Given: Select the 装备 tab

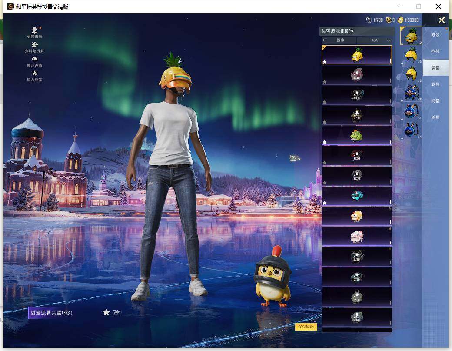Looking at the screenshot, I should pyautogui.click(x=435, y=68).
